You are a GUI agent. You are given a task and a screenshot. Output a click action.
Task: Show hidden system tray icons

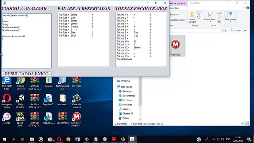click(x=214, y=139)
